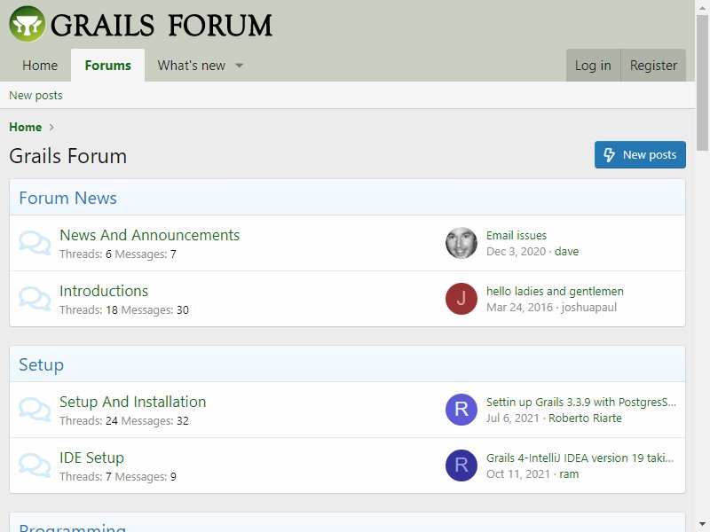Click 'Threads: 18 Messages: 30' stats
Screen dimensions: 710x532
pos(124,309)
